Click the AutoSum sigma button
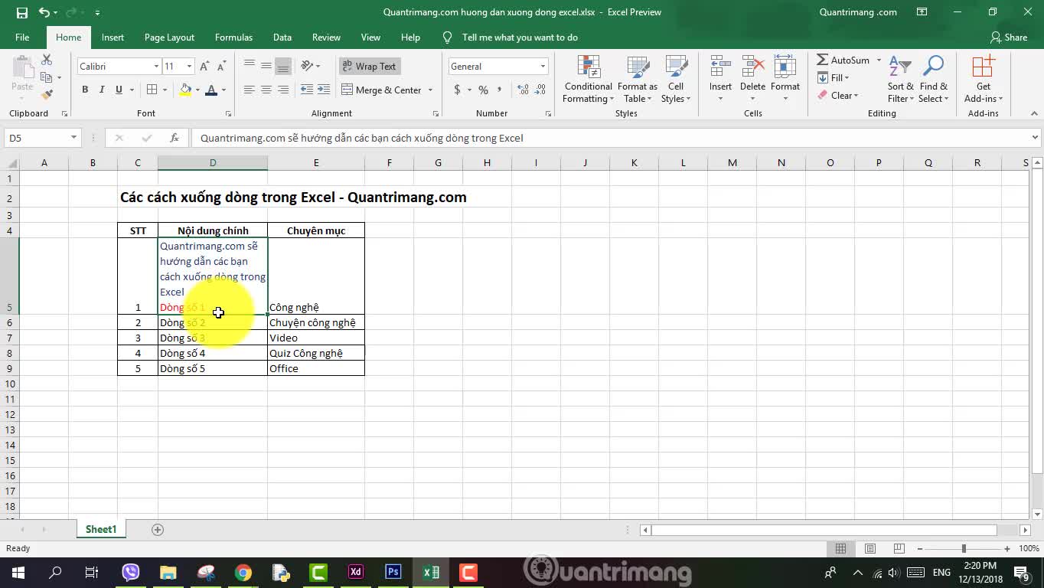Viewport: 1044px width, 588px height. pyautogui.click(x=842, y=60)
